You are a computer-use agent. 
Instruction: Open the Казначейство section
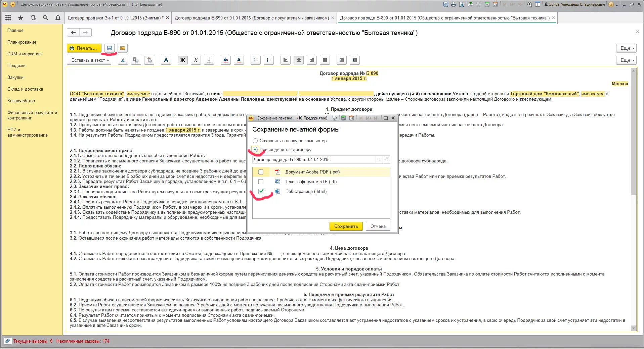(21, 101)
